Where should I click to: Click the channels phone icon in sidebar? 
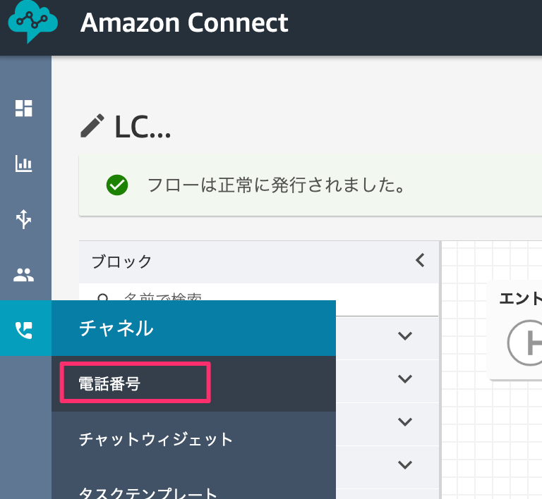click(x=24, y=329)
